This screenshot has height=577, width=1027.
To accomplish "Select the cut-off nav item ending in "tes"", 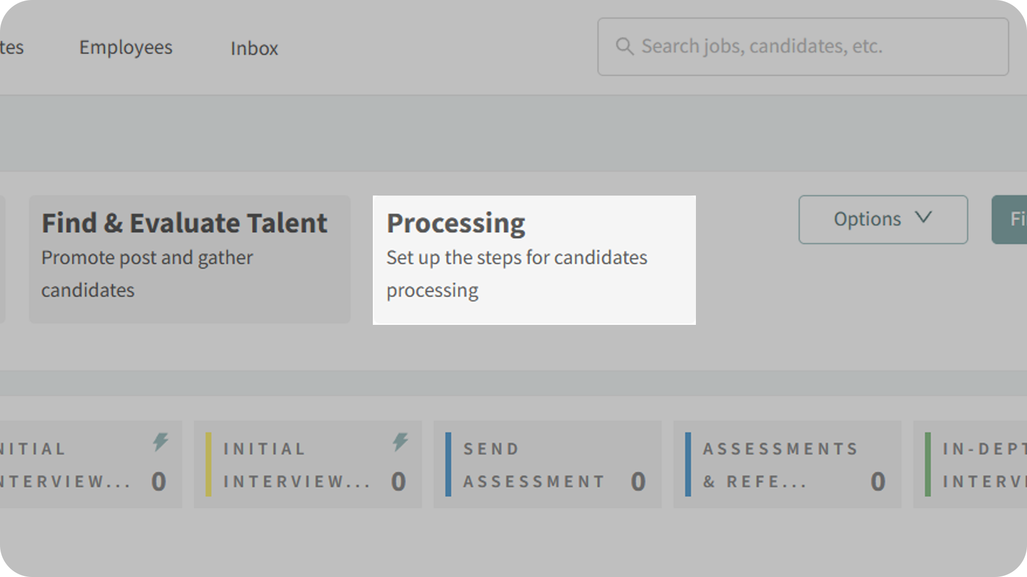I will [x=12, y=48].
